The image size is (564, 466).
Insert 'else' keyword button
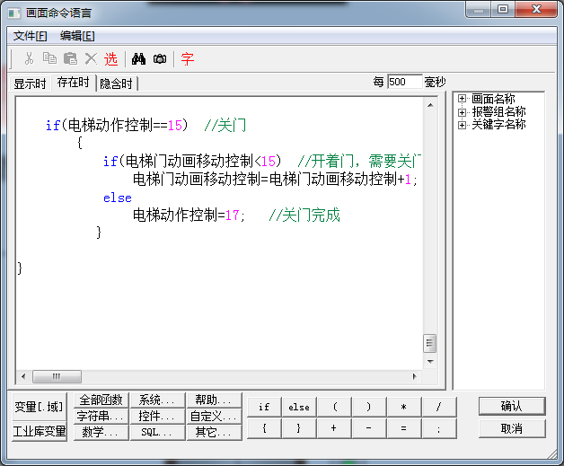pos(299,407)
